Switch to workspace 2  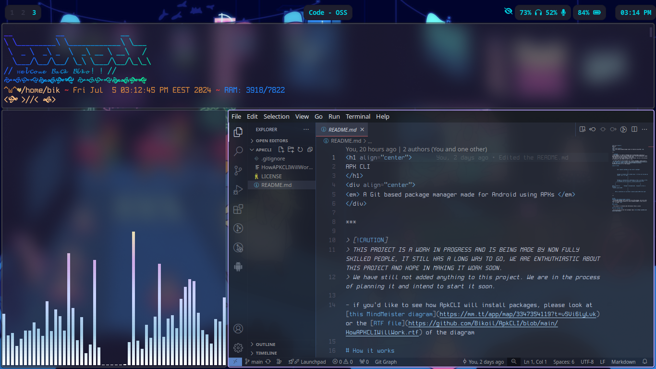23,12
